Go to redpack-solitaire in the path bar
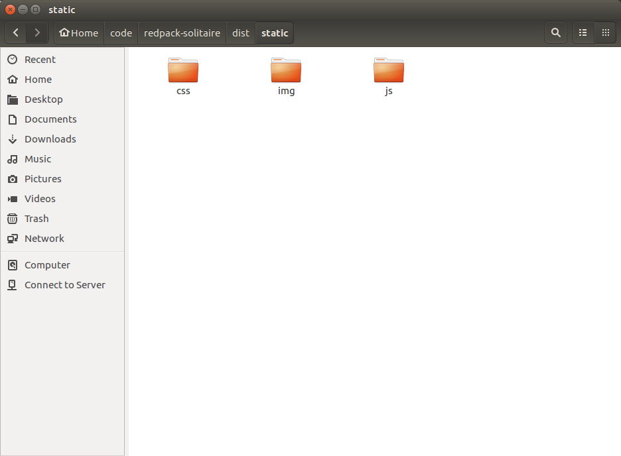621x456 pixels. coord(182,33)
